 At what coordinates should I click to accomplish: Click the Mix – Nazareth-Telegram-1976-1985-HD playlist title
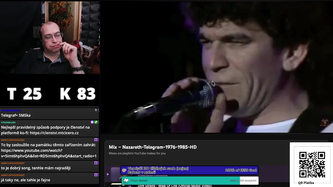point(153,147)
